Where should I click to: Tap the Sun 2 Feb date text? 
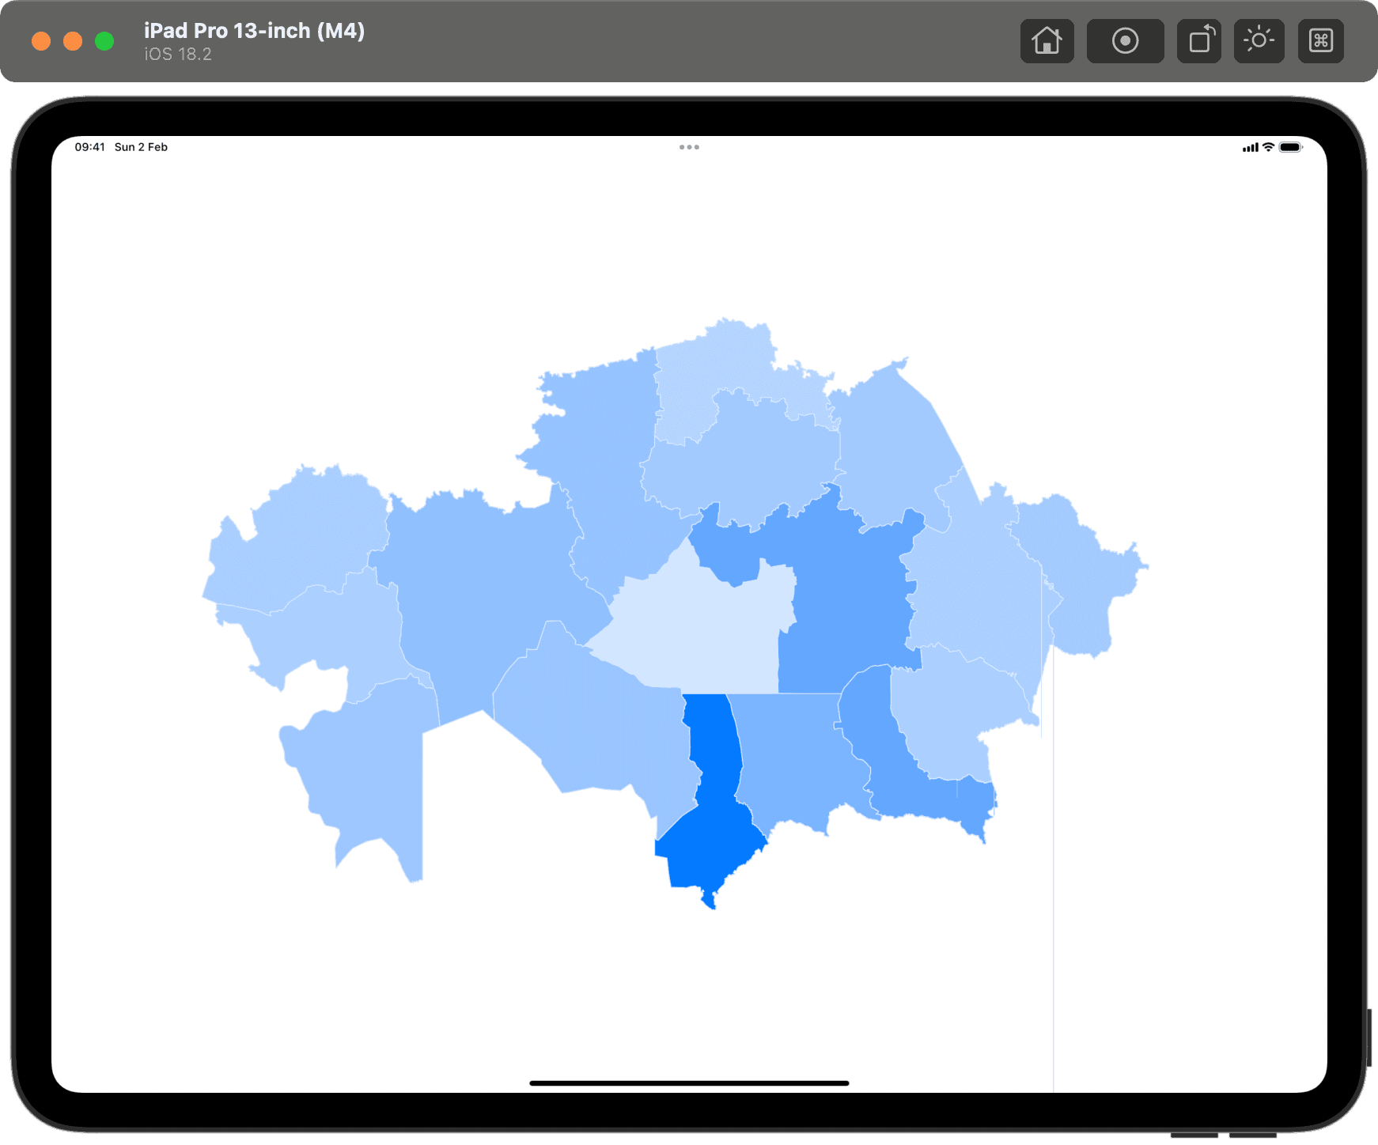pos(141,147)
